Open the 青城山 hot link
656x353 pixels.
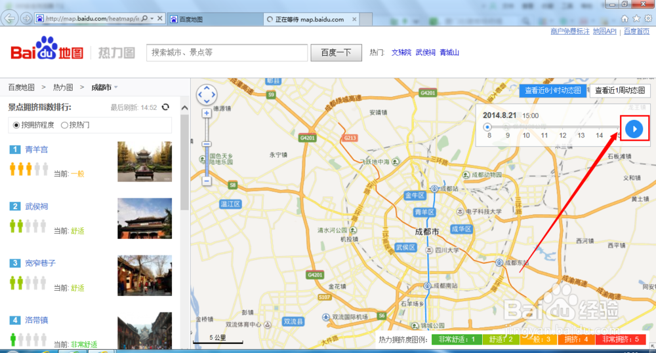pos(449,52)
